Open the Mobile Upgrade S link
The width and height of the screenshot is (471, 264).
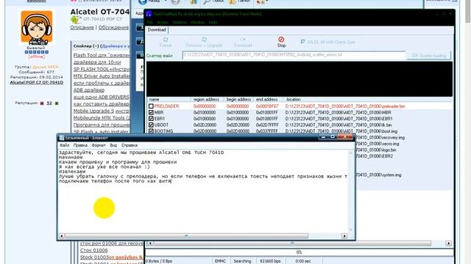(93, 111)
